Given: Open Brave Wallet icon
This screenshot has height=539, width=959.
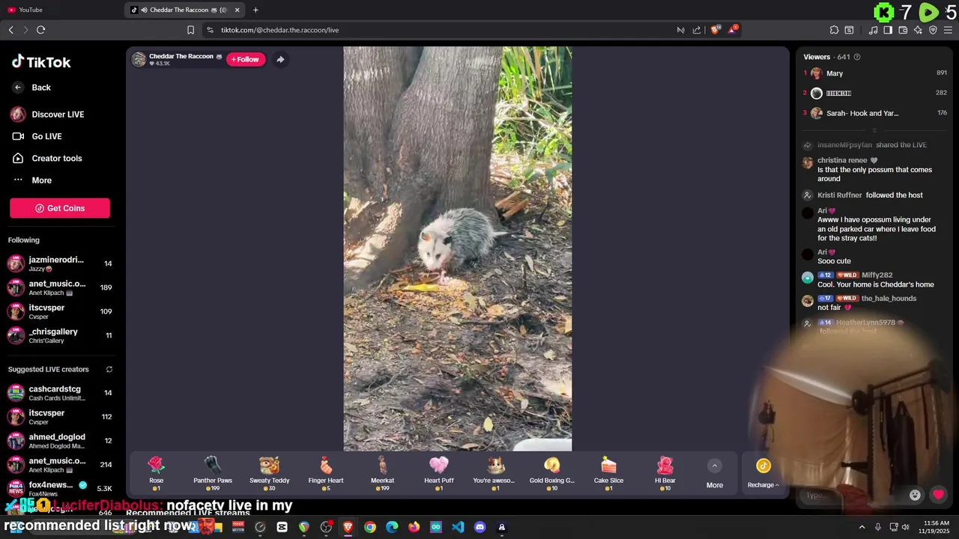Looking at the screenshot, I should pyautogui.click(x=903, y=30).
